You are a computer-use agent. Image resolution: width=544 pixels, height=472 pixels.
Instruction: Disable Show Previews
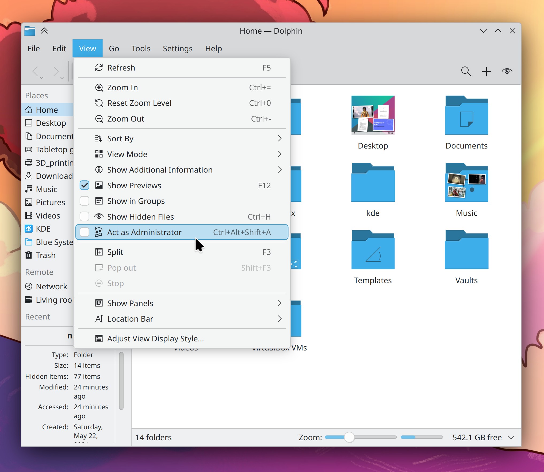(x=134, y=185)
